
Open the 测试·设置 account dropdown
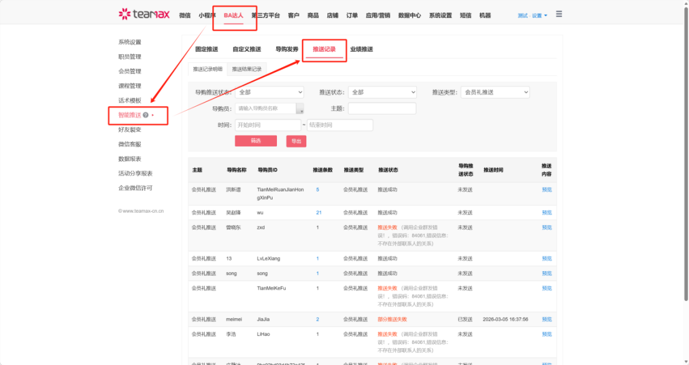coord(532,16)
